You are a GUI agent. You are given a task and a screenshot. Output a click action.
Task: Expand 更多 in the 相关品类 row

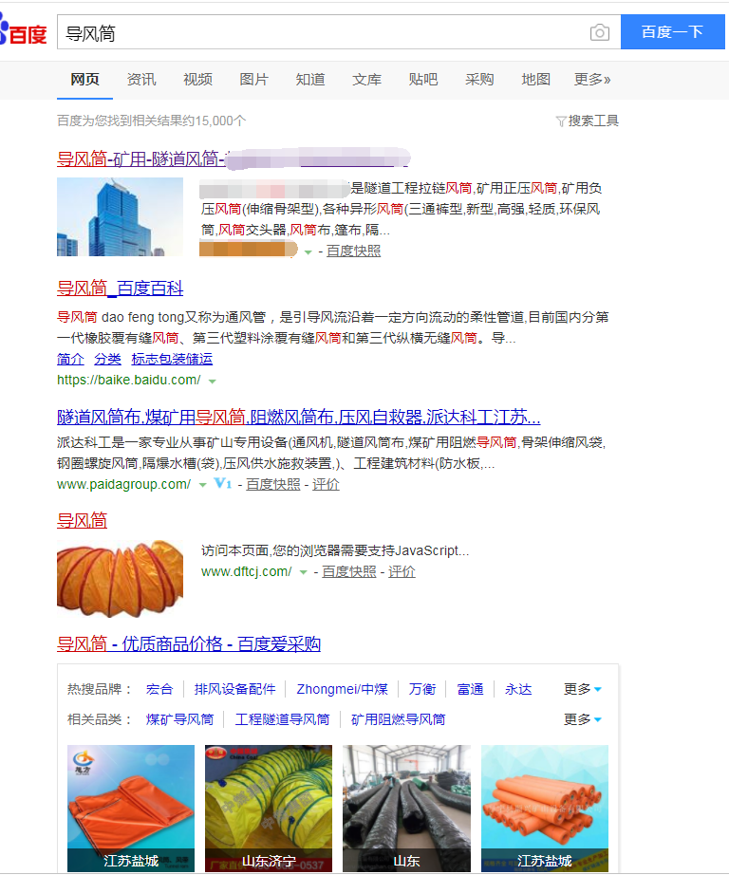tap(582, 719)
